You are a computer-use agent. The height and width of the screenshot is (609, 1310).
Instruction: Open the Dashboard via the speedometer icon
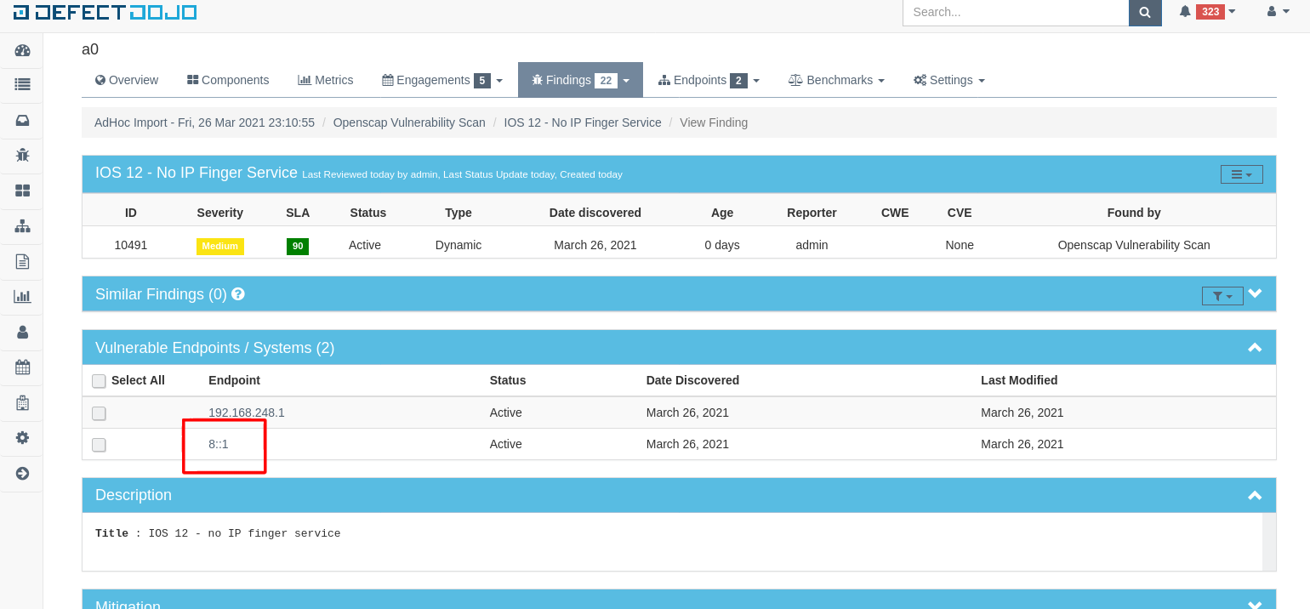coord(21,50)
